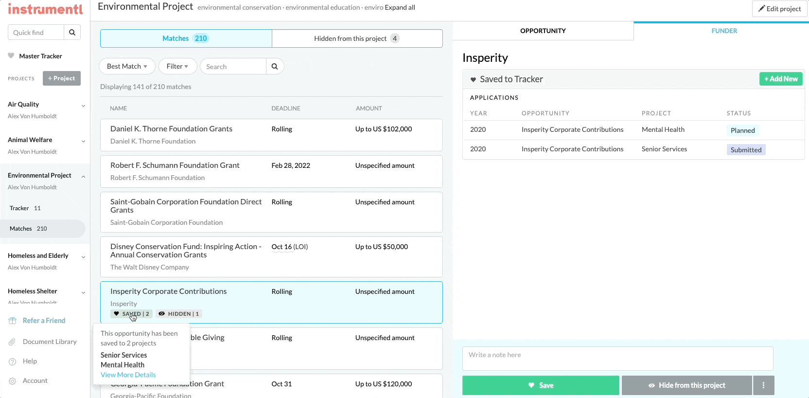Click the Air Quality project name
This screenshot has width=809, height=398.
click(23, 104)
